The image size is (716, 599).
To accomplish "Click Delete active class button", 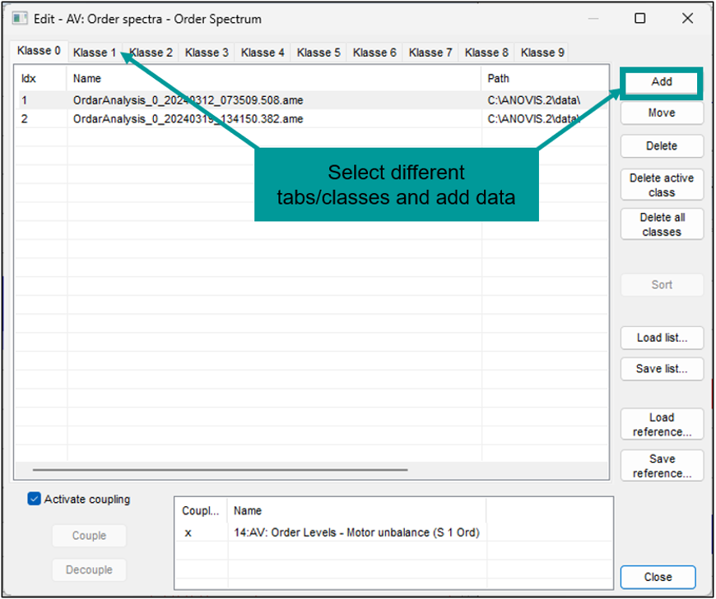I will click(662, 185).
